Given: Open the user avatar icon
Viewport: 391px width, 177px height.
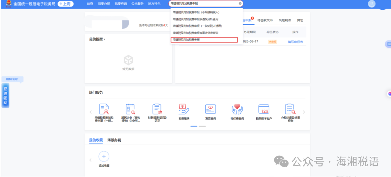Looking at the screenshot, I should 372,4.
